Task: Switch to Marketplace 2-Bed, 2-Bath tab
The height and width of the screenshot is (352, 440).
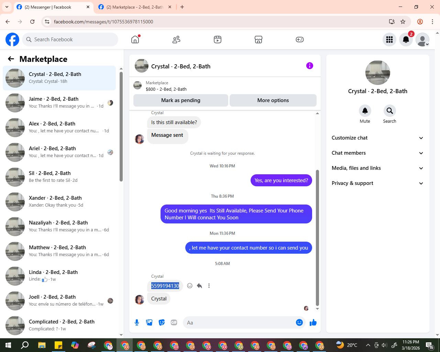Action: point(135,7)
